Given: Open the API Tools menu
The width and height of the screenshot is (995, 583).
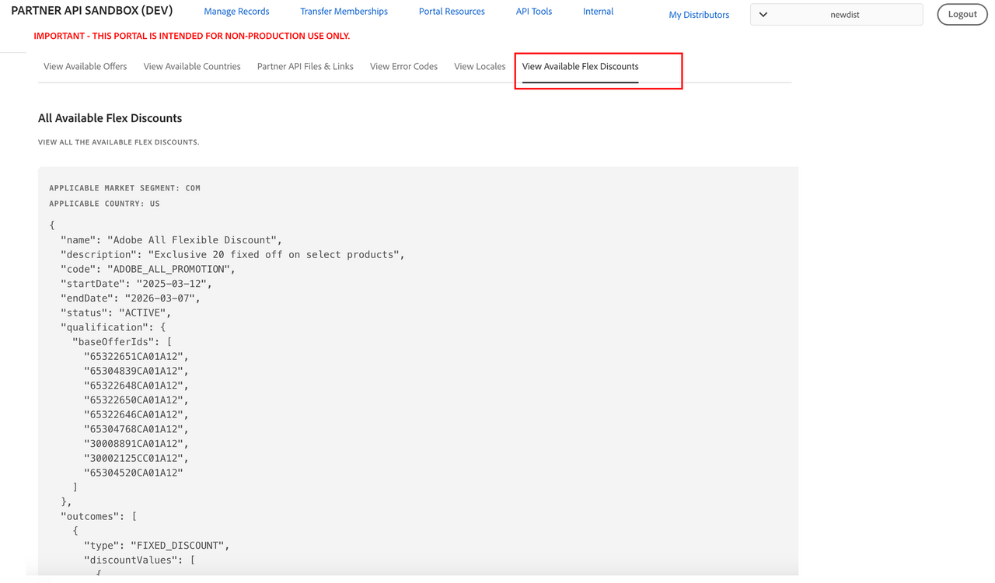Looking at the screenshot, I should 534,12.
